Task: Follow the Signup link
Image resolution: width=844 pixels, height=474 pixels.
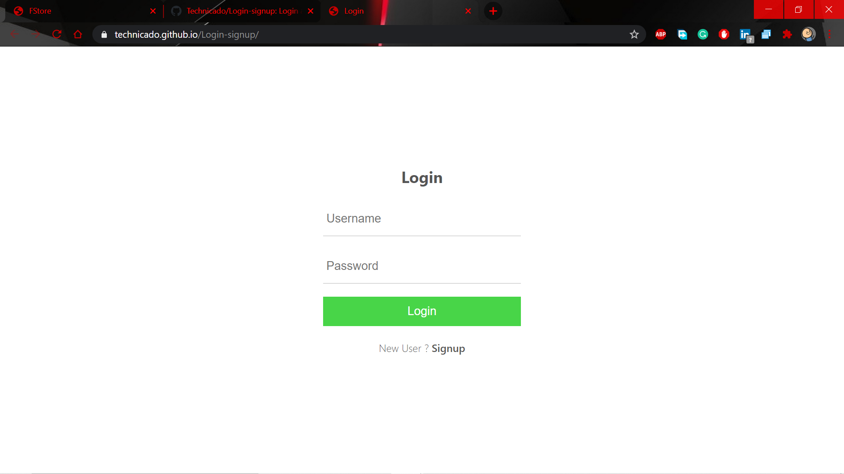Action: tap(448, 348)
